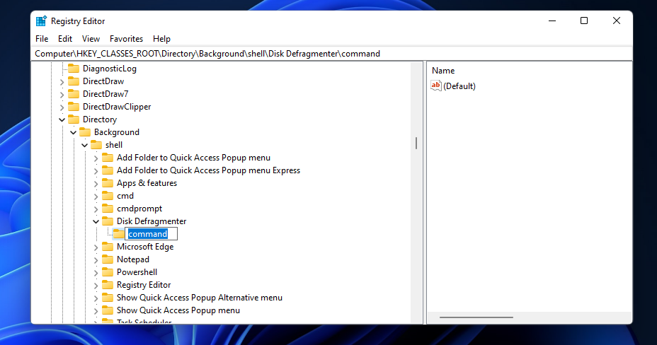This screenshot has width=657, height=345.
Task: Click the Name column header
Action: tap(443, 71)
